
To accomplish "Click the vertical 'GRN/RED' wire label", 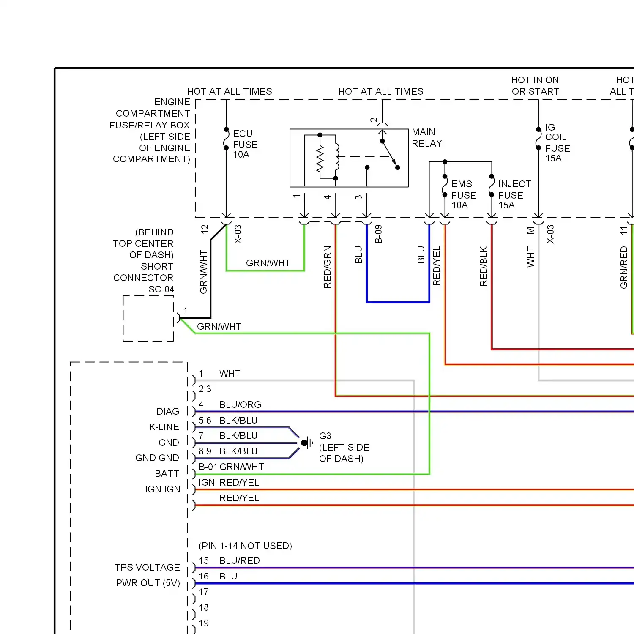I will [624, 268].
